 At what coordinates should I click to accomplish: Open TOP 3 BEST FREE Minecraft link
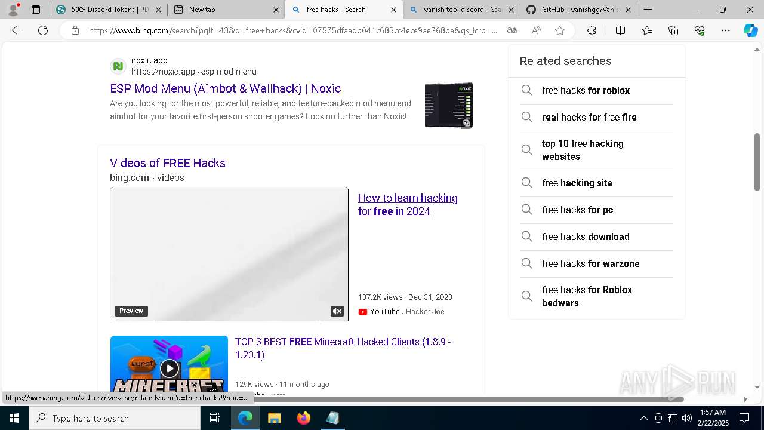[343, 348]
